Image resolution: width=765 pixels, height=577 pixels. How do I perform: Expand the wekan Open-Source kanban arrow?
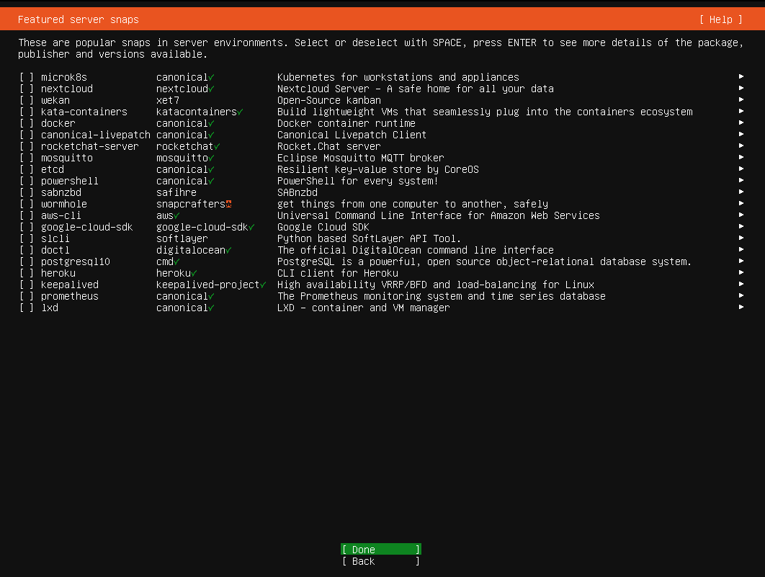tap(741, 99)
